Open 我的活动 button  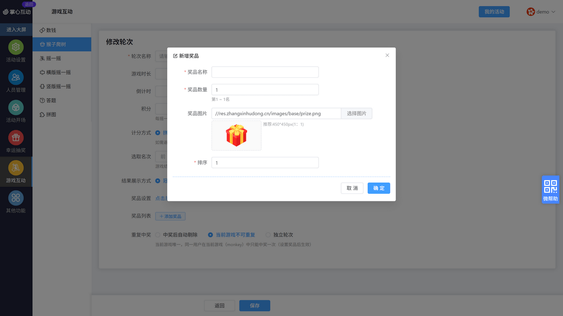[494, 12]
